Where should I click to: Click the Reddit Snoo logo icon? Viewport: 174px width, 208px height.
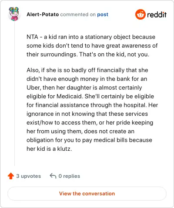click(x=140, y=14)
